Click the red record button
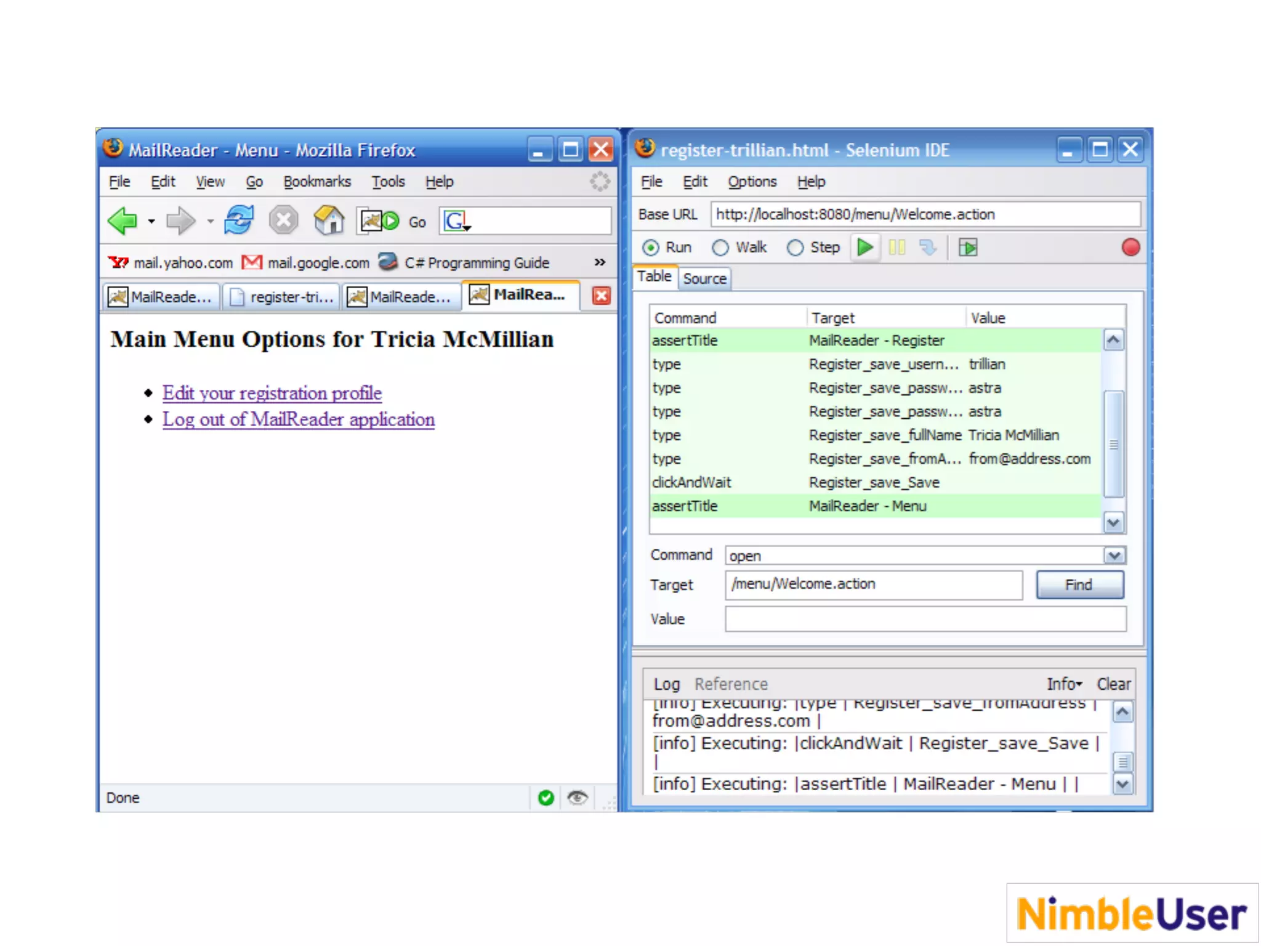This screenshot has width=1261, height=946. pyautogui.click(x=1130, y=248)
